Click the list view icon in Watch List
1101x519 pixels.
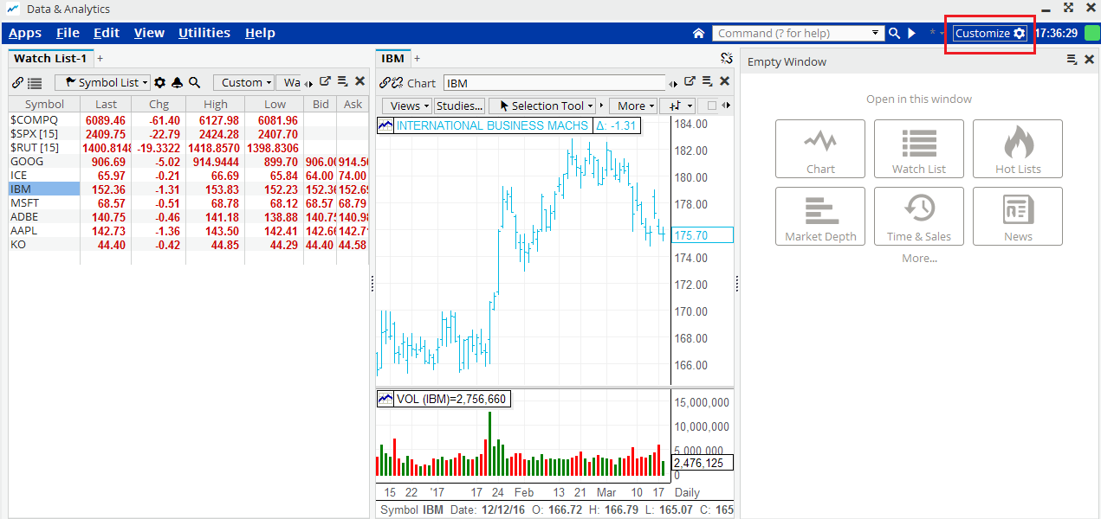tap(35, 83)
